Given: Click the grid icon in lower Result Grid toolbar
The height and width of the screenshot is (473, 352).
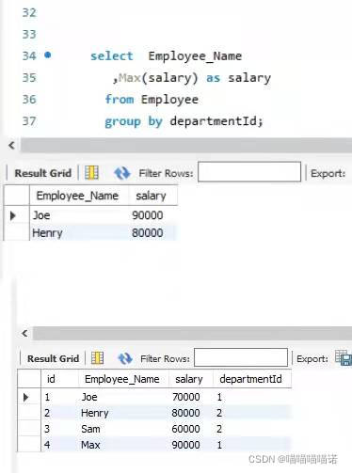Looking at the screenshot, I should point(97,358).
